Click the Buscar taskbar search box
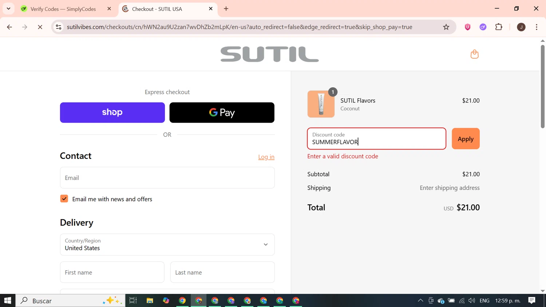This screenshot has width=546, height=307. tap(71, 300)
